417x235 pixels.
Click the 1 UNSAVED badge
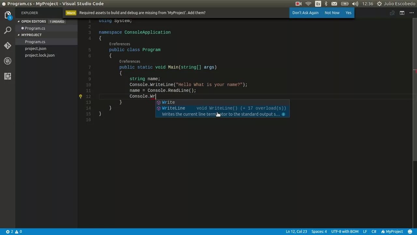pyautogui.click(x=57, y=22)
